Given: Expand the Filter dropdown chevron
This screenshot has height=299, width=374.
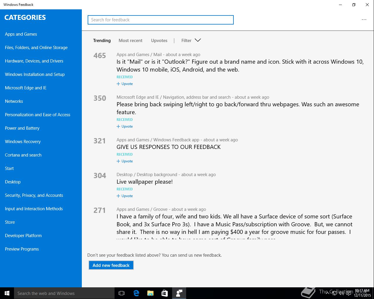Looking at the screenshot, I should pyautogui.click(x=198, y=40).
